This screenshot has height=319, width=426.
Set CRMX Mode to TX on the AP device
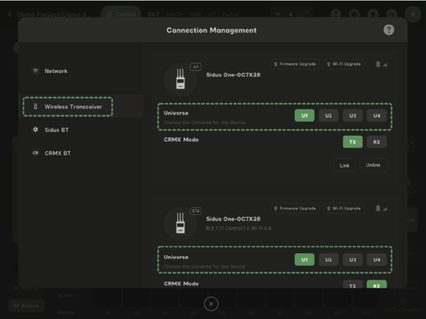click(x=353, y=142)
